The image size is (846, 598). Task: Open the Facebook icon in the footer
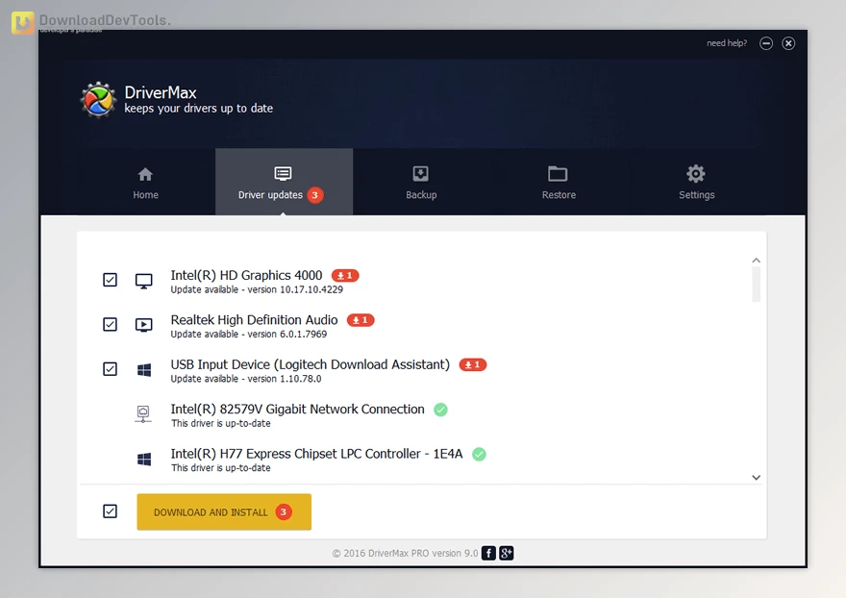coord(488,553)
